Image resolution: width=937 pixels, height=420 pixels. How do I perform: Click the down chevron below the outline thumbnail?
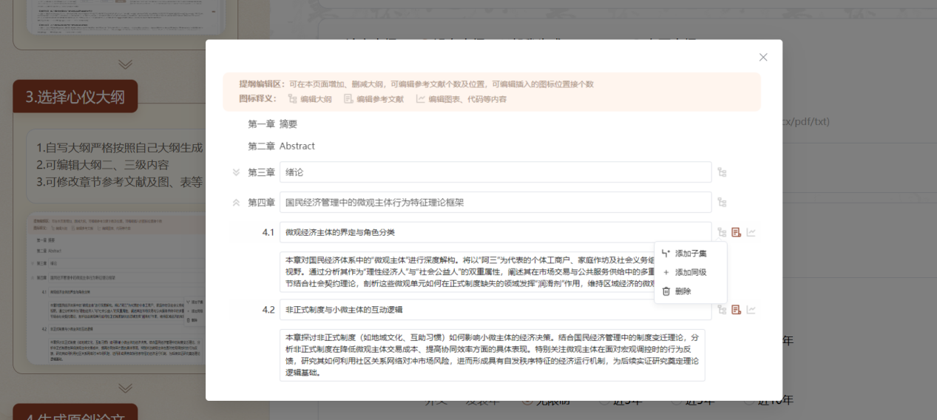[125, 387]
